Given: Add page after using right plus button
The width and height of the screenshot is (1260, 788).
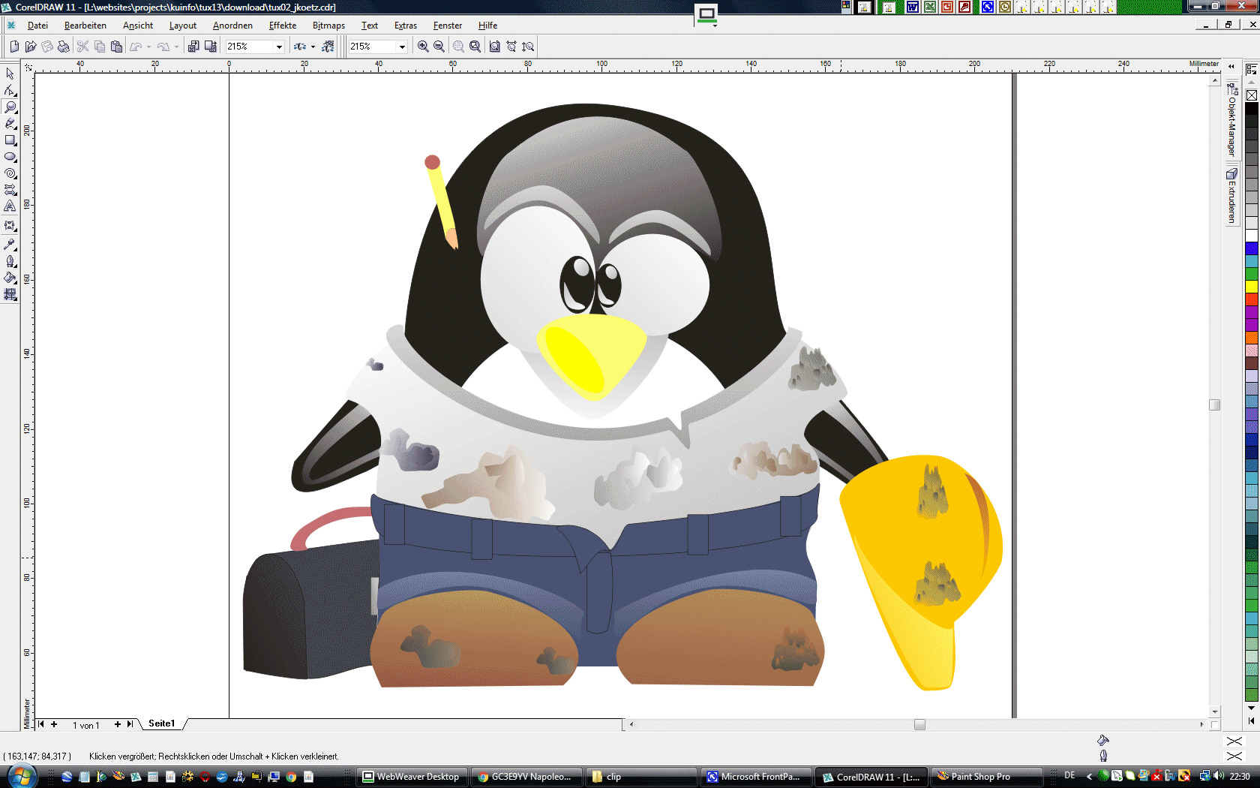Looking at the screenshot, I should pos(117,724).
